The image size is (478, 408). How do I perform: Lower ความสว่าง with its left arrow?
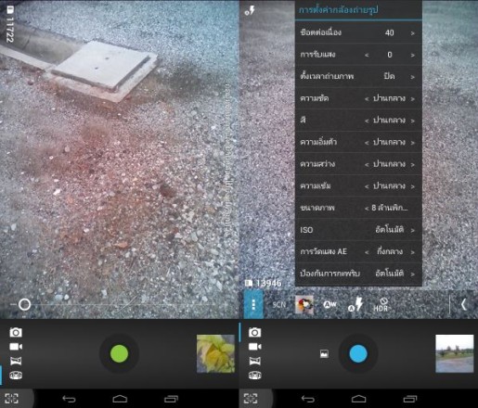367,165
